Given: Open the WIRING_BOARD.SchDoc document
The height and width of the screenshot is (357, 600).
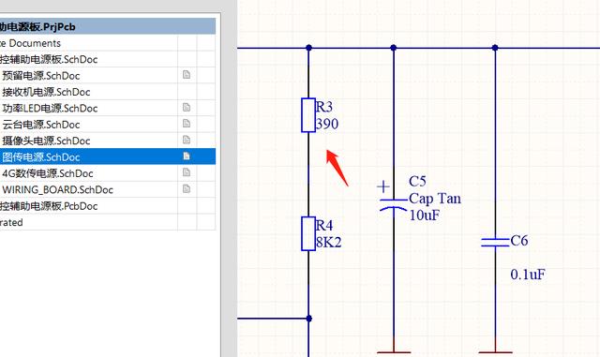Looking at the screenshot, I should 57,190.
